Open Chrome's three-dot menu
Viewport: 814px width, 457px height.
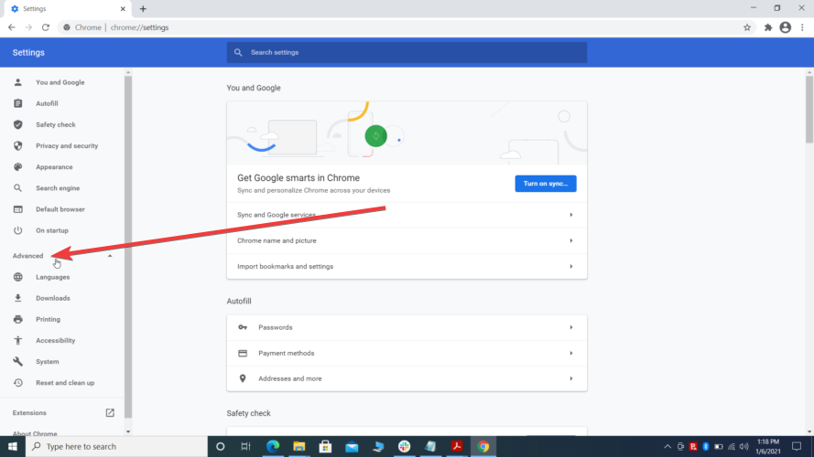803,27
